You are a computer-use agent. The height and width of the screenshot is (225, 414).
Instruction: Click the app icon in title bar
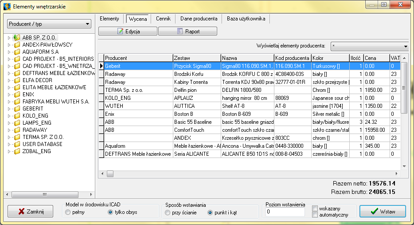coord(7,6)
